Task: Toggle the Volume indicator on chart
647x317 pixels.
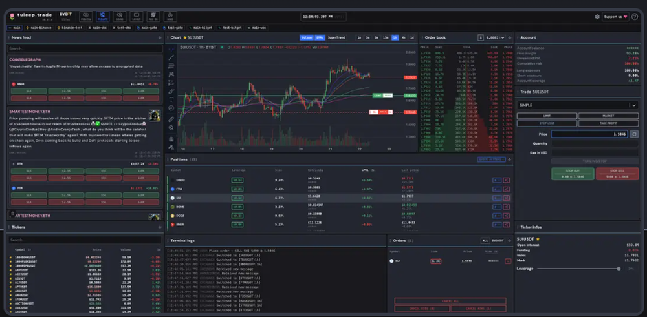Action: pos(307,37)
